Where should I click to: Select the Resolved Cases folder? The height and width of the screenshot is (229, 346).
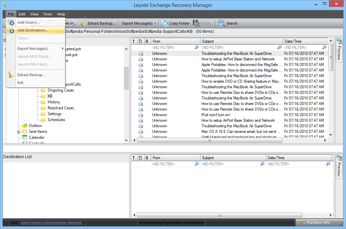(61, 108)
